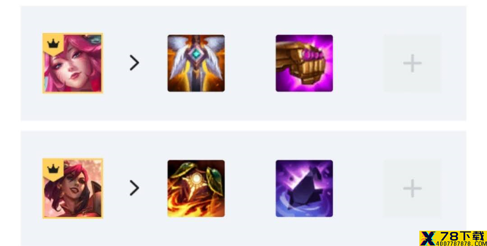Click the crown badge on pink-haired champion
Viewport: 487px width, 246px height.
pos(53,44)
